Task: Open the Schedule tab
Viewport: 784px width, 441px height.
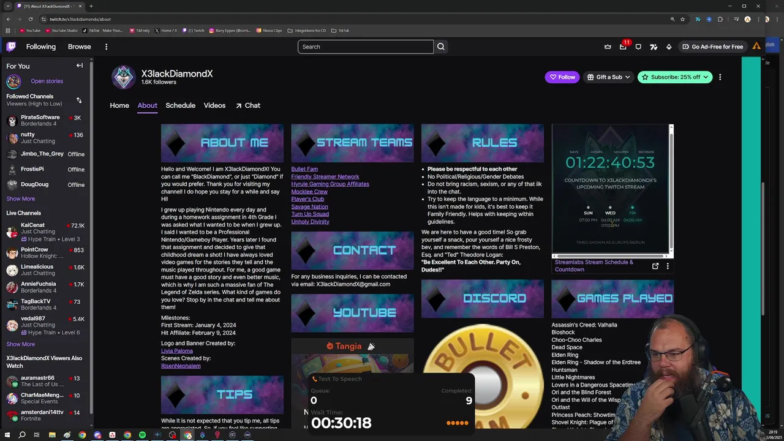Action: pos(180,105)
